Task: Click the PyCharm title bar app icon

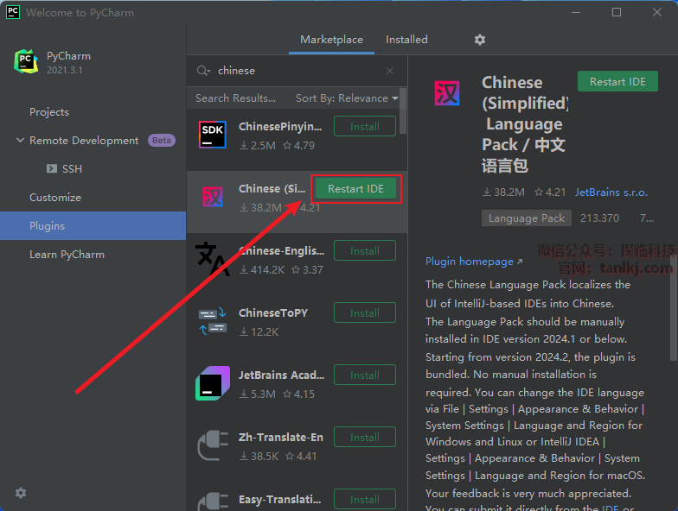Action: tap(12, 12)
